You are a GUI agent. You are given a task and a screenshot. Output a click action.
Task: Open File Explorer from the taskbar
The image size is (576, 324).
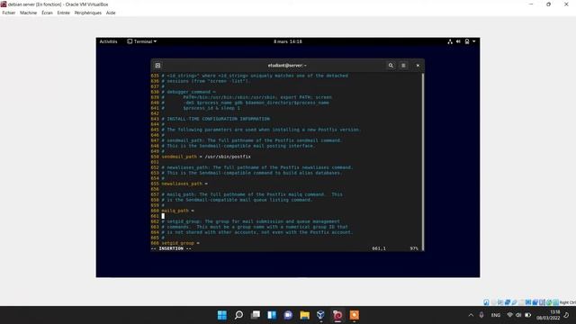point(304,315)
